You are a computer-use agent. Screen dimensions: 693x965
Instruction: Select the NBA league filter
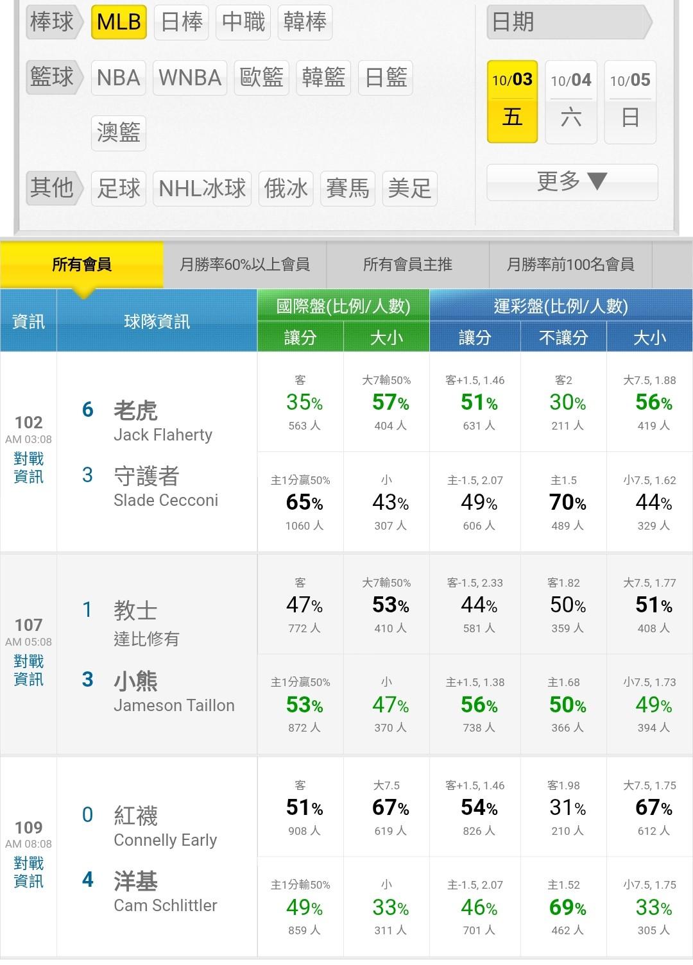(119, 78)
